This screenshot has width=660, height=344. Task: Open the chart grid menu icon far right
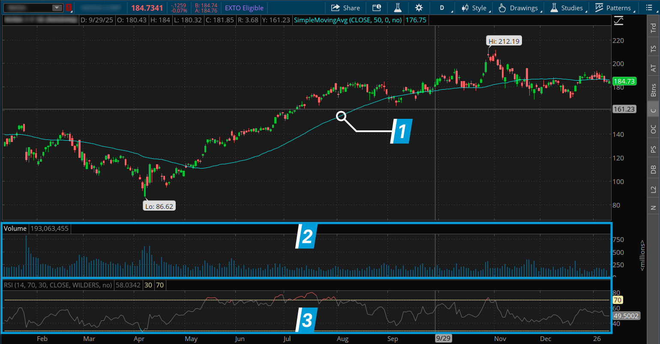click(649, 7)
